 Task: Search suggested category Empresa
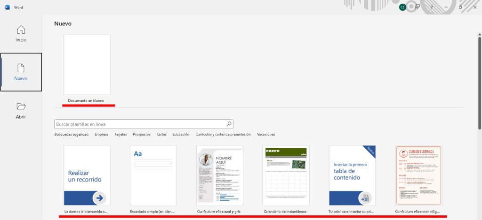click(x=101, y=135)
